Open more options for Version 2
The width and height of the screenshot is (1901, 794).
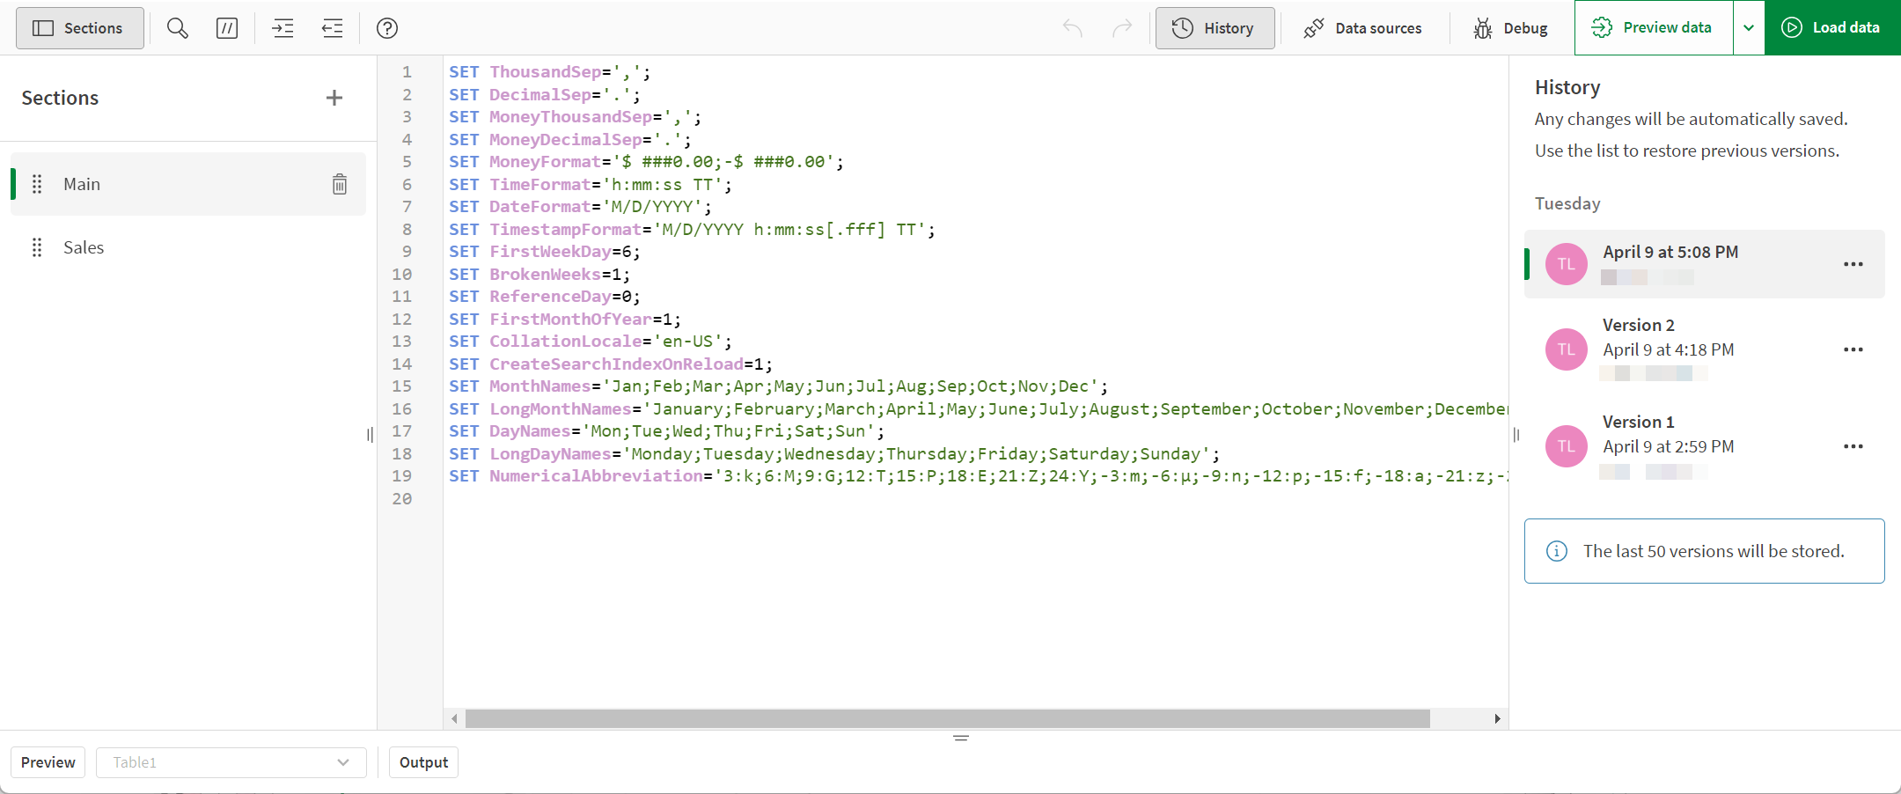(x=1853, y=349)
